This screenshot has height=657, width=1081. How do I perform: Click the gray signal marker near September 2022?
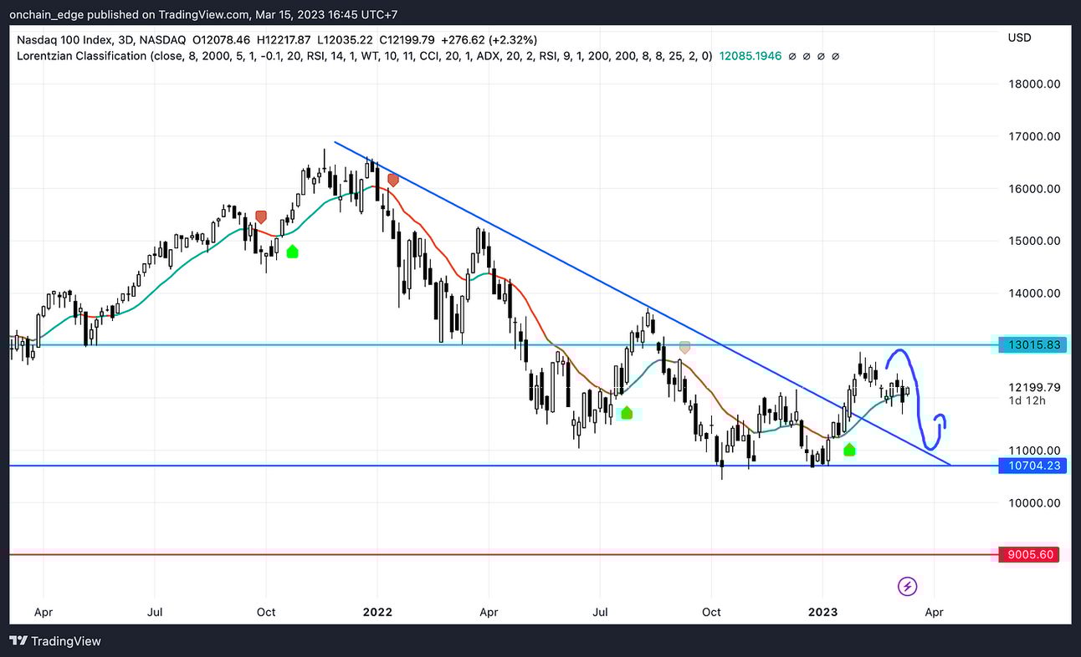click(x=685, y=348)
